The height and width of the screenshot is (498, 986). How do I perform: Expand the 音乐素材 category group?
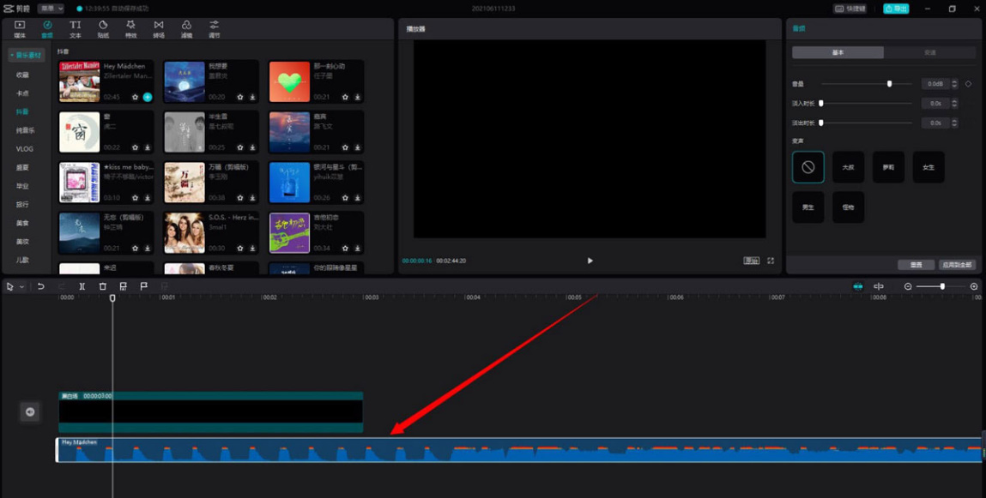point(26,56)
